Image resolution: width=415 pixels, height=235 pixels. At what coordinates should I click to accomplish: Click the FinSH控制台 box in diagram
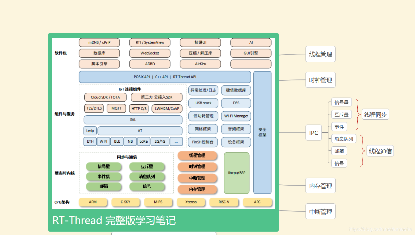[x=203, y=142]
